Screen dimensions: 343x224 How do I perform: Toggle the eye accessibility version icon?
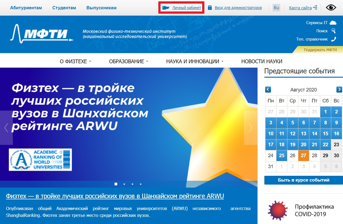[331, 8]
